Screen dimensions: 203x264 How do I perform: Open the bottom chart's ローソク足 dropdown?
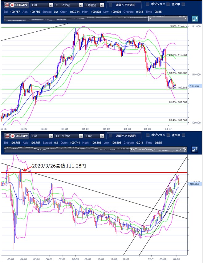pos(68,136)
